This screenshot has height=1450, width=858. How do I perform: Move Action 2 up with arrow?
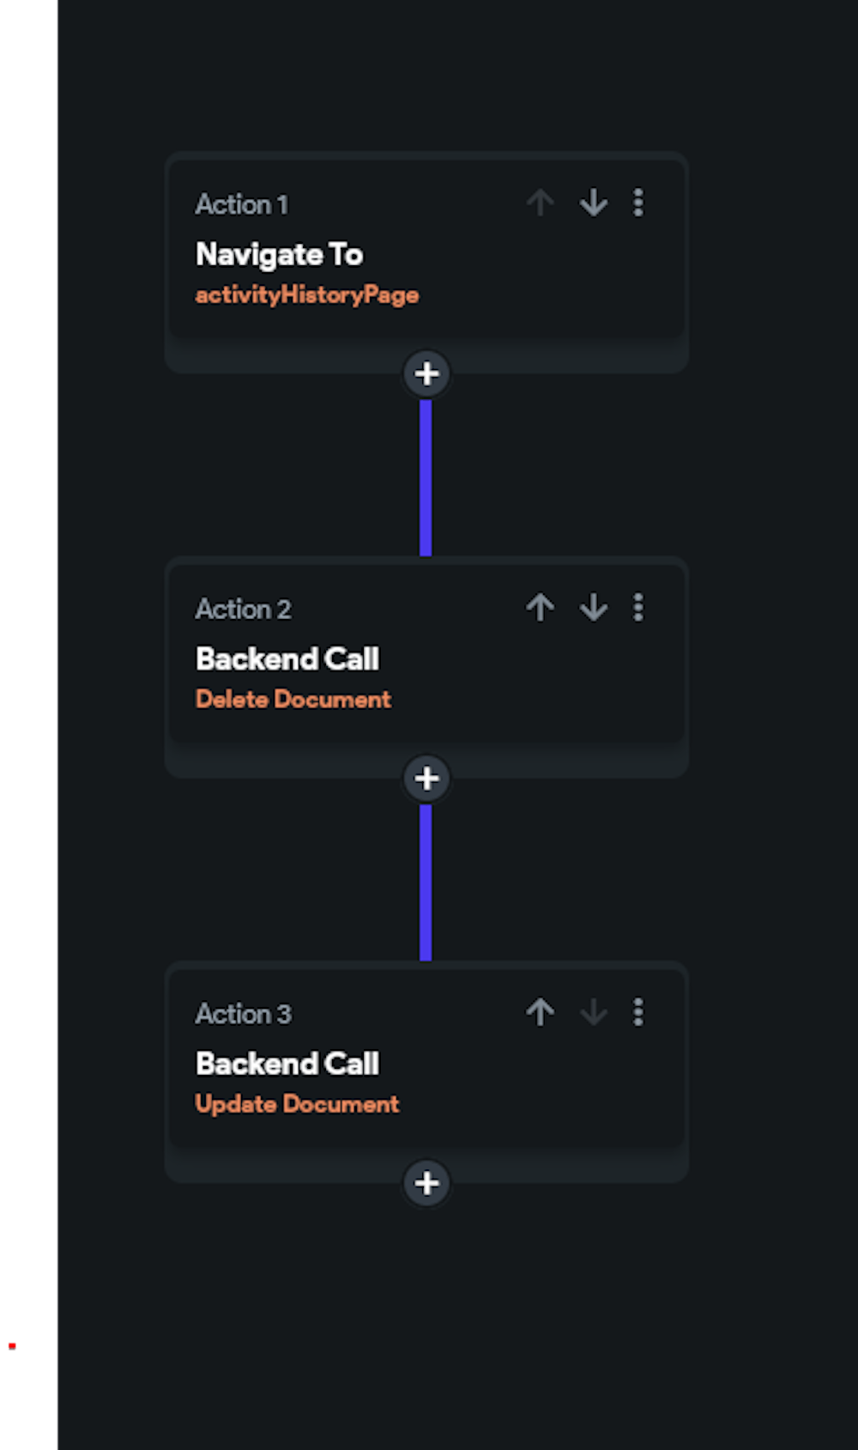[x=541, y=608]
